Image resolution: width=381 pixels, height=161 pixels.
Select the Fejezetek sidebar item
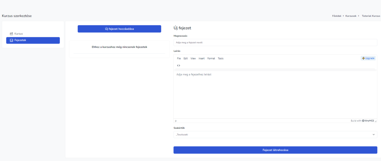pyautogui.click(x=33, y=40)
